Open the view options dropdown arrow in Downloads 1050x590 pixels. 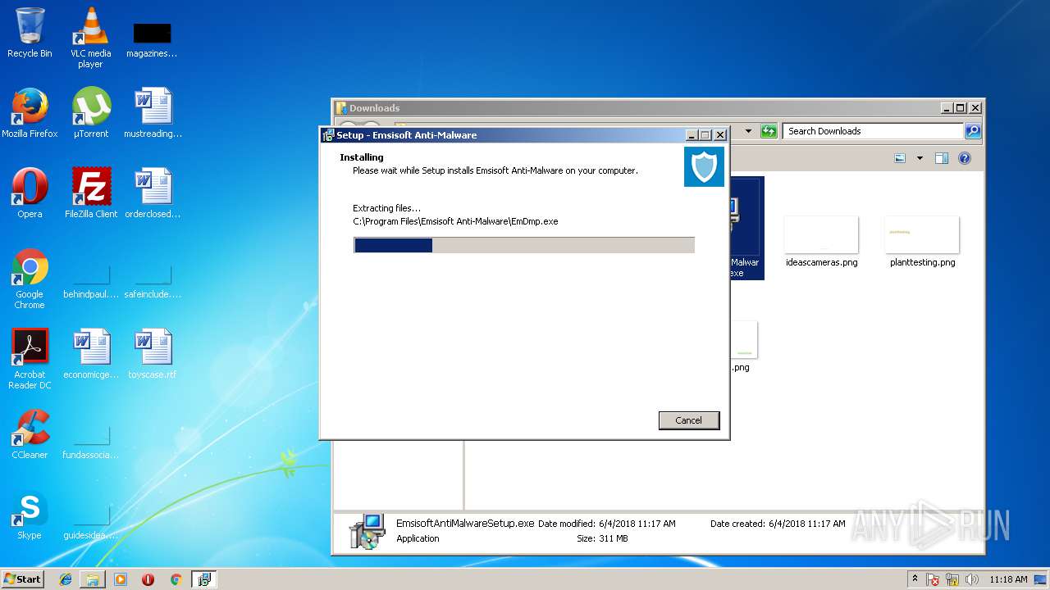[x=920, y=158]
